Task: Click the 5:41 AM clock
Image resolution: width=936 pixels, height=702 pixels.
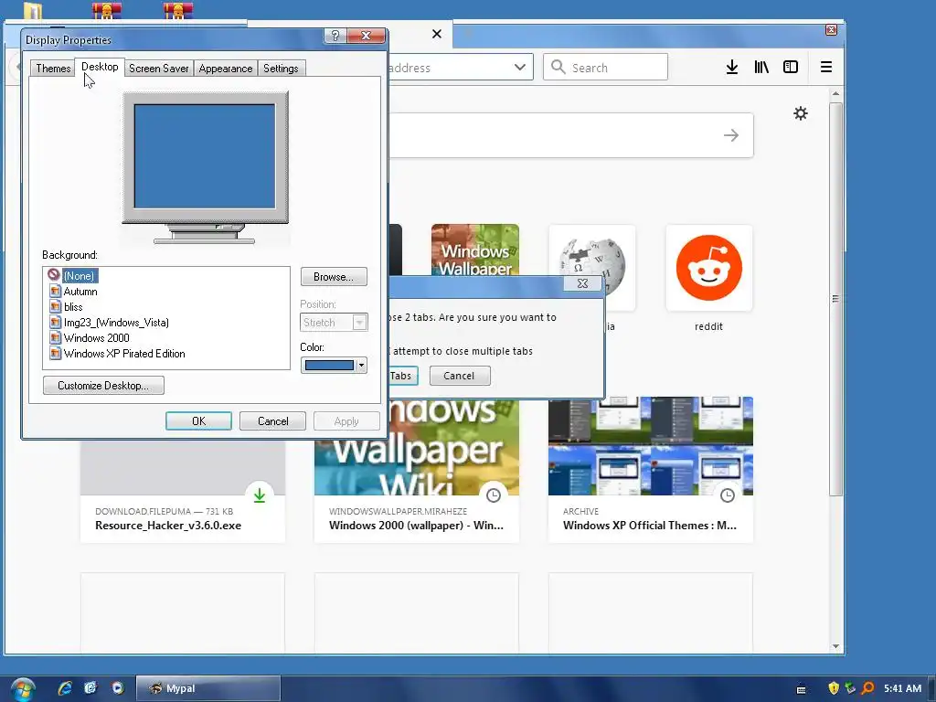Action: tap(902, 688)
